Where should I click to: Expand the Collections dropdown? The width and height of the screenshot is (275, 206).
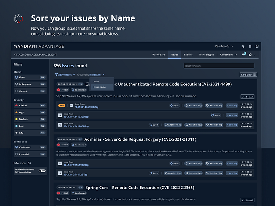tap(228, 55)
